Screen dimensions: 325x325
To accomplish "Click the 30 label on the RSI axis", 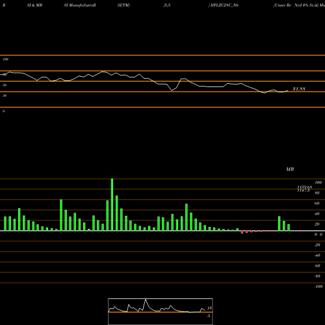I will (5, 96).
